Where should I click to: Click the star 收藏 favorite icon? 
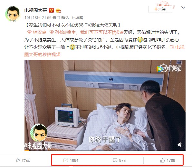[18, 160]
